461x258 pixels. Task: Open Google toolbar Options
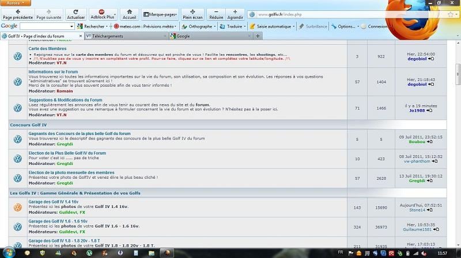click(343, 26)
